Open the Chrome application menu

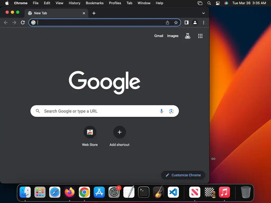[x=21, y=3]
